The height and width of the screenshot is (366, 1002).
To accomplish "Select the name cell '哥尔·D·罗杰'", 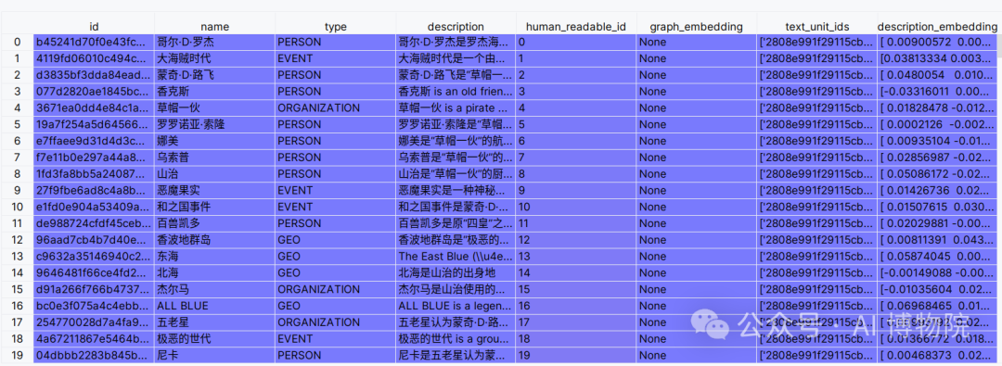I will click(x=214, y=42).
